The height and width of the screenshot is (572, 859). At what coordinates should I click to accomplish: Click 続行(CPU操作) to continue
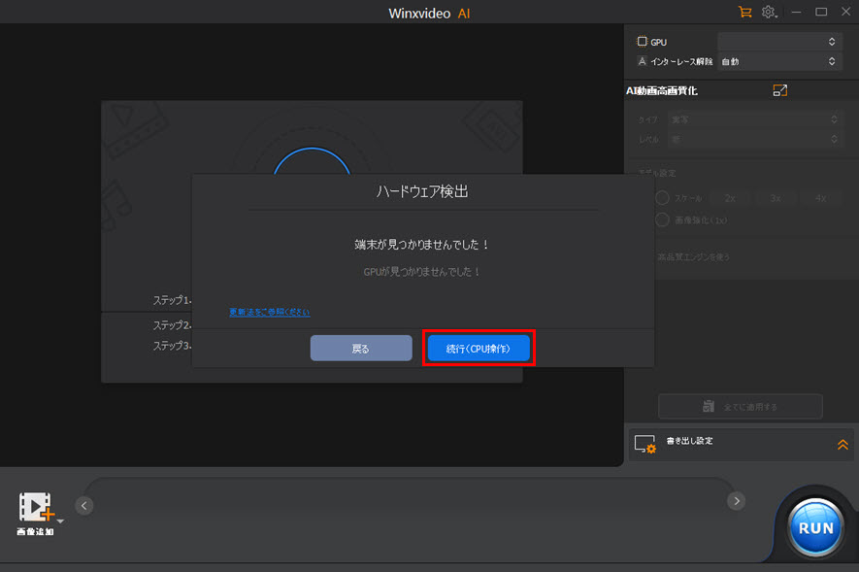[x=479, y=349]
